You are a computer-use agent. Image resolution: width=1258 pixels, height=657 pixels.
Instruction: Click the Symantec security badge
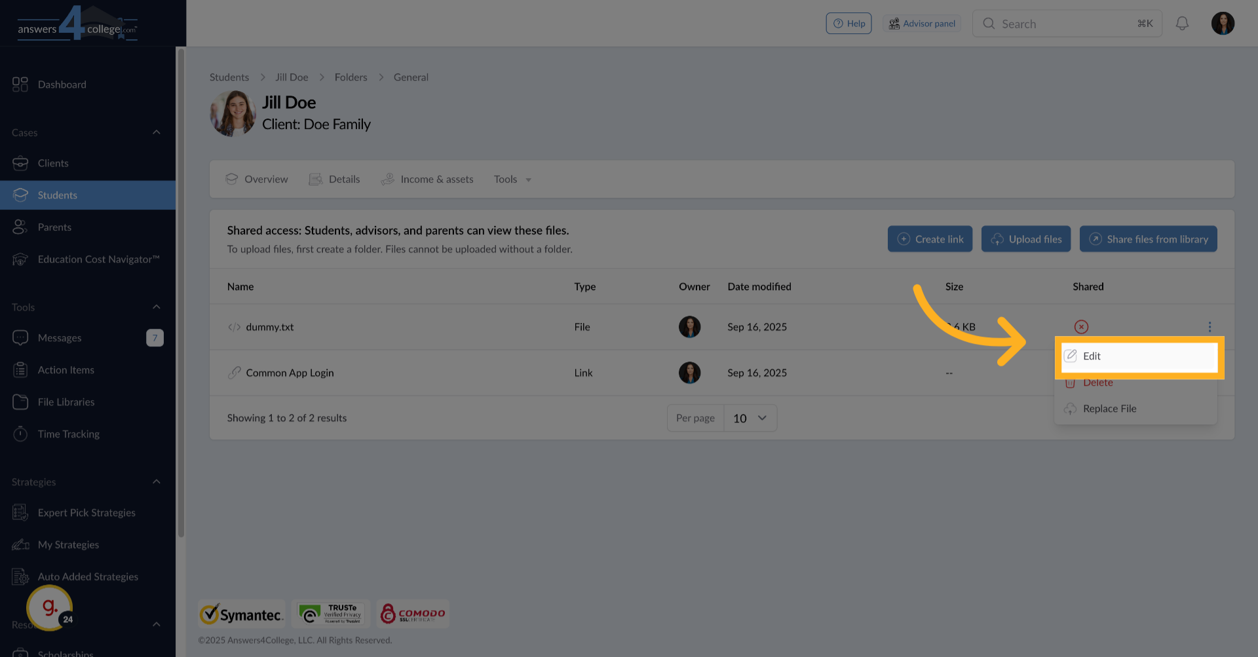[242, 614]
